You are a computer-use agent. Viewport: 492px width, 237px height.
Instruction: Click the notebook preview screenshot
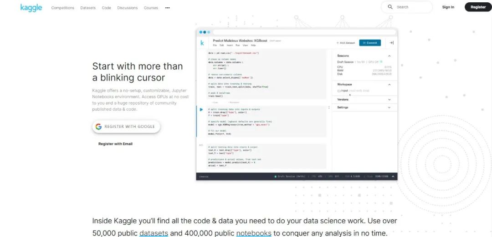[x=297, y=104]
